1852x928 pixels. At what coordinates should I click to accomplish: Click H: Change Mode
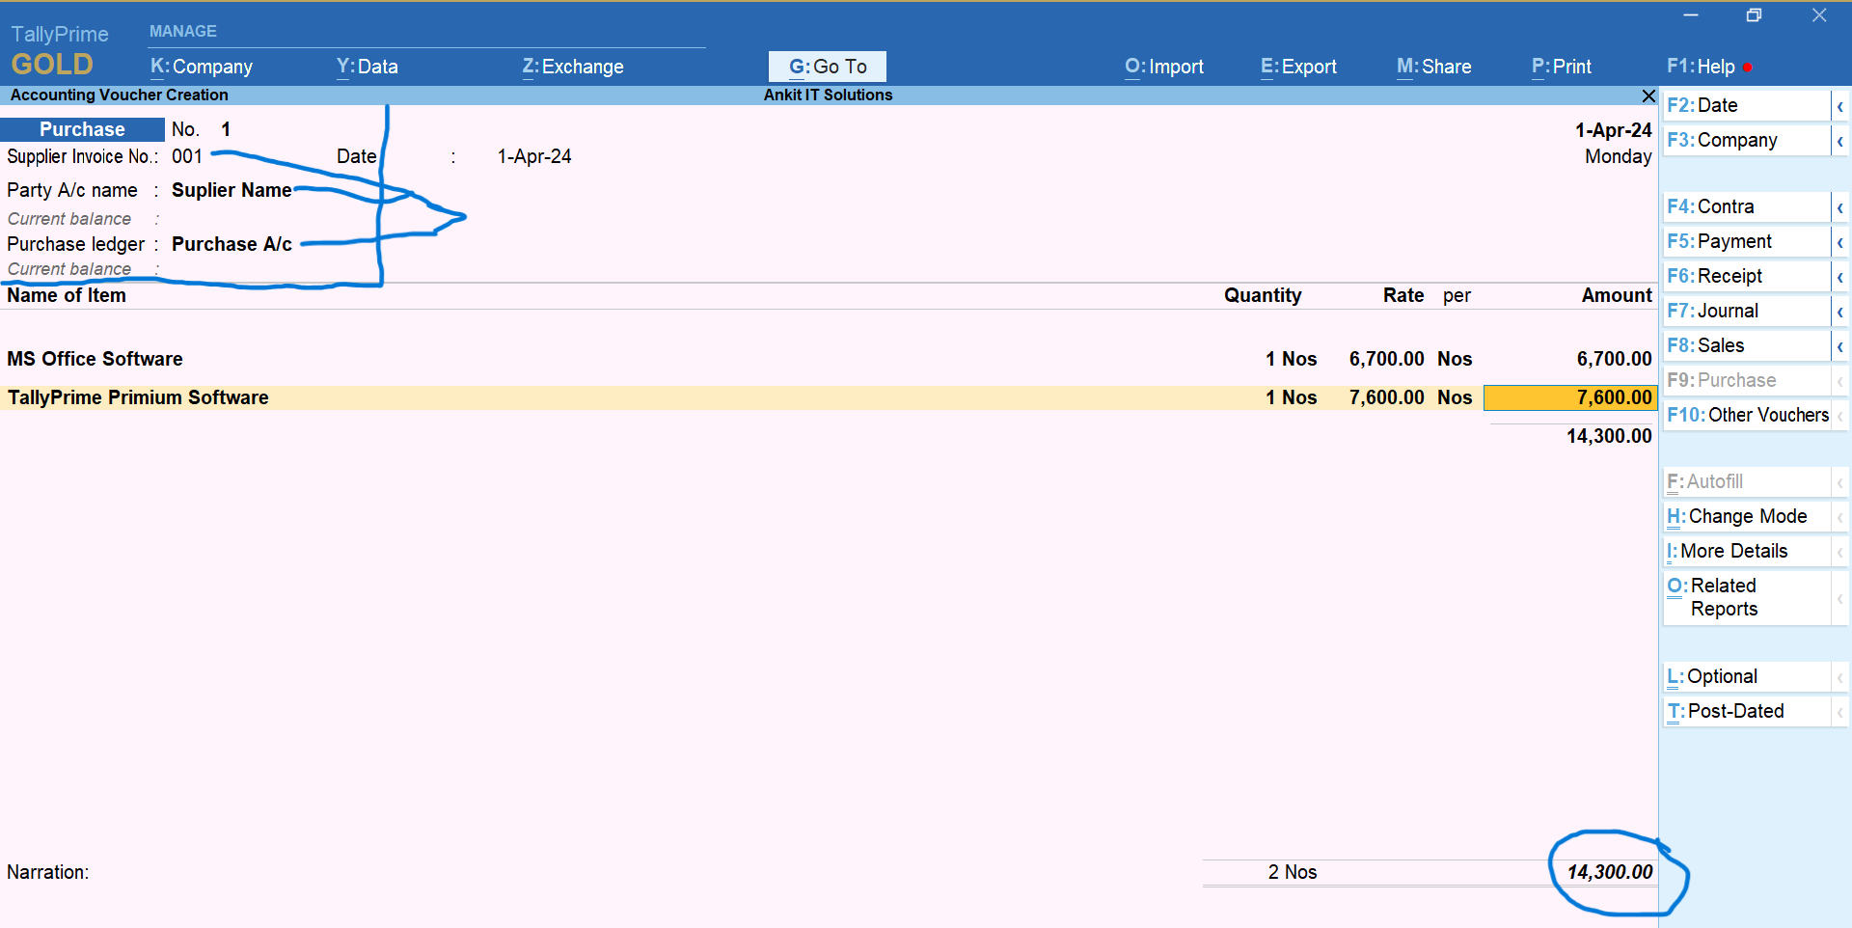coord(1746,516)
